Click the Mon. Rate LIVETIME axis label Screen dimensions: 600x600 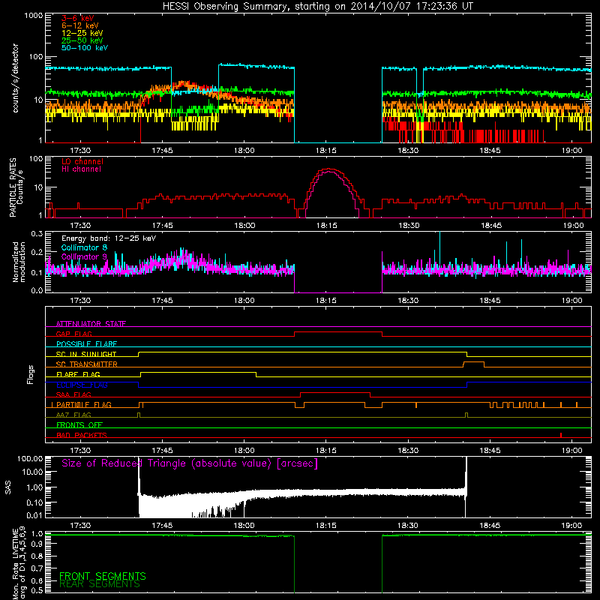(x=19, y=564)
